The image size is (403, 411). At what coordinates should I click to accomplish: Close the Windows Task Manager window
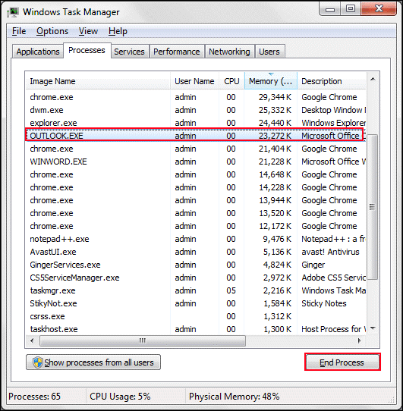click(x=379, y=9)
